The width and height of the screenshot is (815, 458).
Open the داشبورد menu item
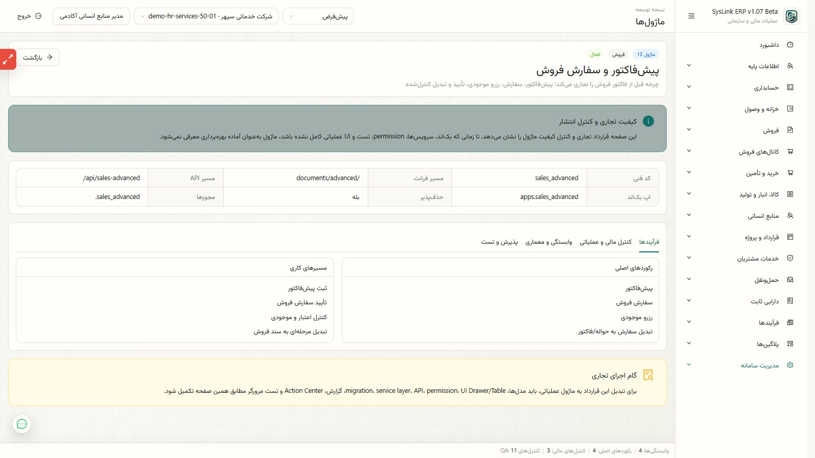click(742, 45)
